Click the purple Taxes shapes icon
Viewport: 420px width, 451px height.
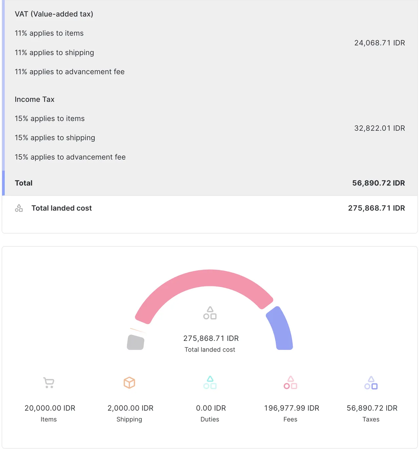371,382
